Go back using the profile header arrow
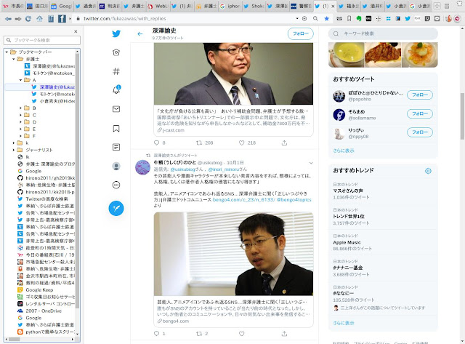 (x=140, y=34)
